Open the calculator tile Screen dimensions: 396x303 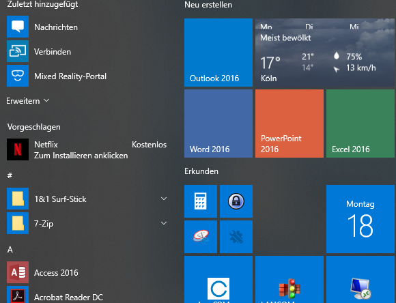[x=201, y=201]
